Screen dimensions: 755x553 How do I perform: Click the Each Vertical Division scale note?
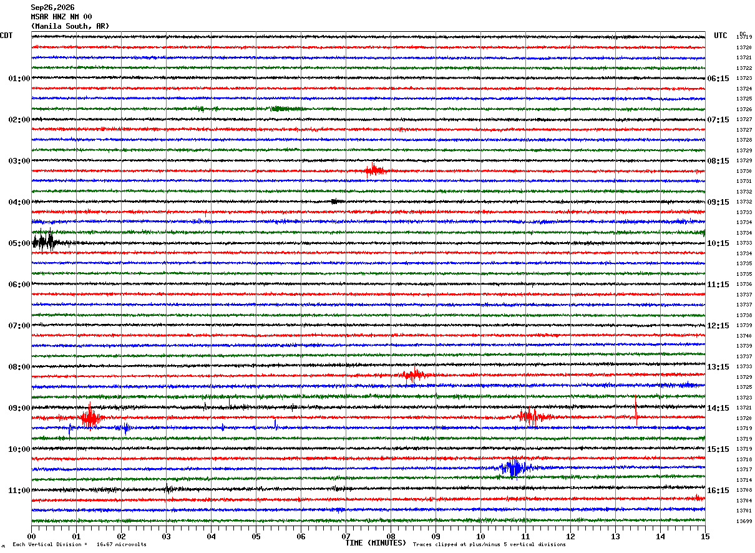point(79,544)
